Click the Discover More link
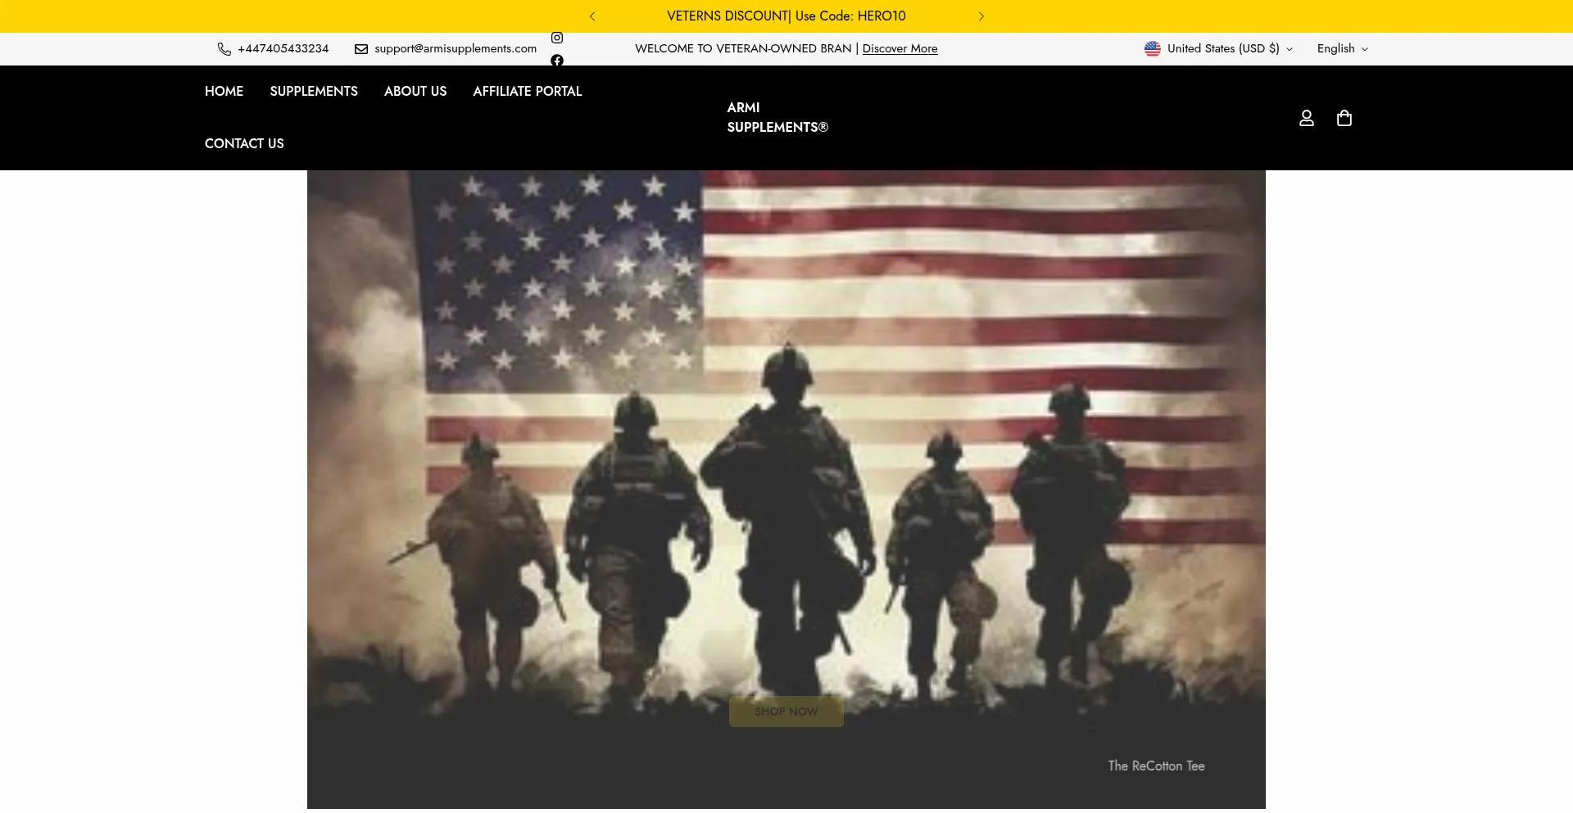The height and width of the screenshot is (813, 1573). coord(900,49)
